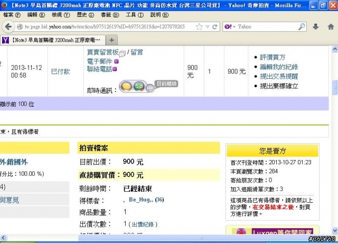Viewport: 338px width, 243px height.
Task: Click the search magnifier icon
Action: tap(302, 27)
